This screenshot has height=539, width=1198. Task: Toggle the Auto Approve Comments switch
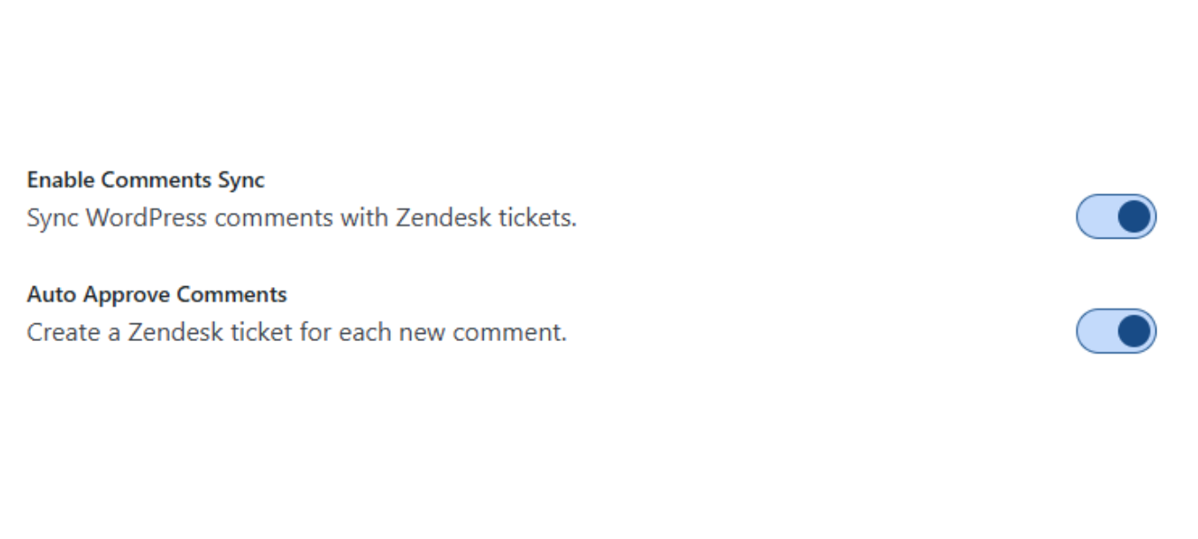pyautogui.click(x=1116, y=331)
